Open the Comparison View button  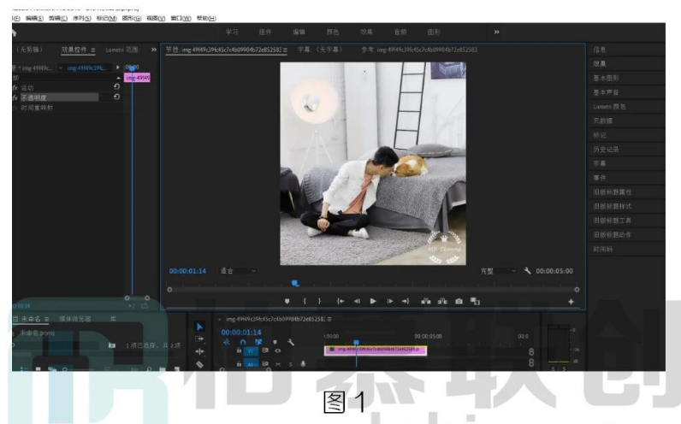point(475,301)
